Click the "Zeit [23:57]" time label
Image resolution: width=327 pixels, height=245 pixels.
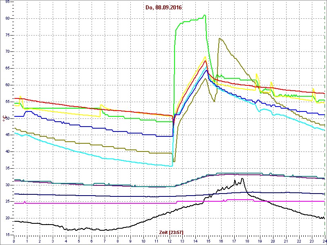[x=171, y=232]
